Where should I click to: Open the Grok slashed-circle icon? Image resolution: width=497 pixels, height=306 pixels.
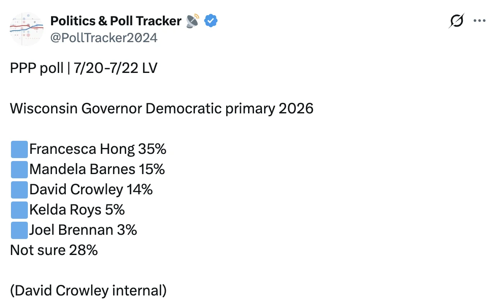point(456,21)
